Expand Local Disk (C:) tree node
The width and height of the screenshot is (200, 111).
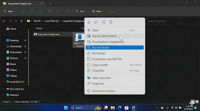(3, 82)
